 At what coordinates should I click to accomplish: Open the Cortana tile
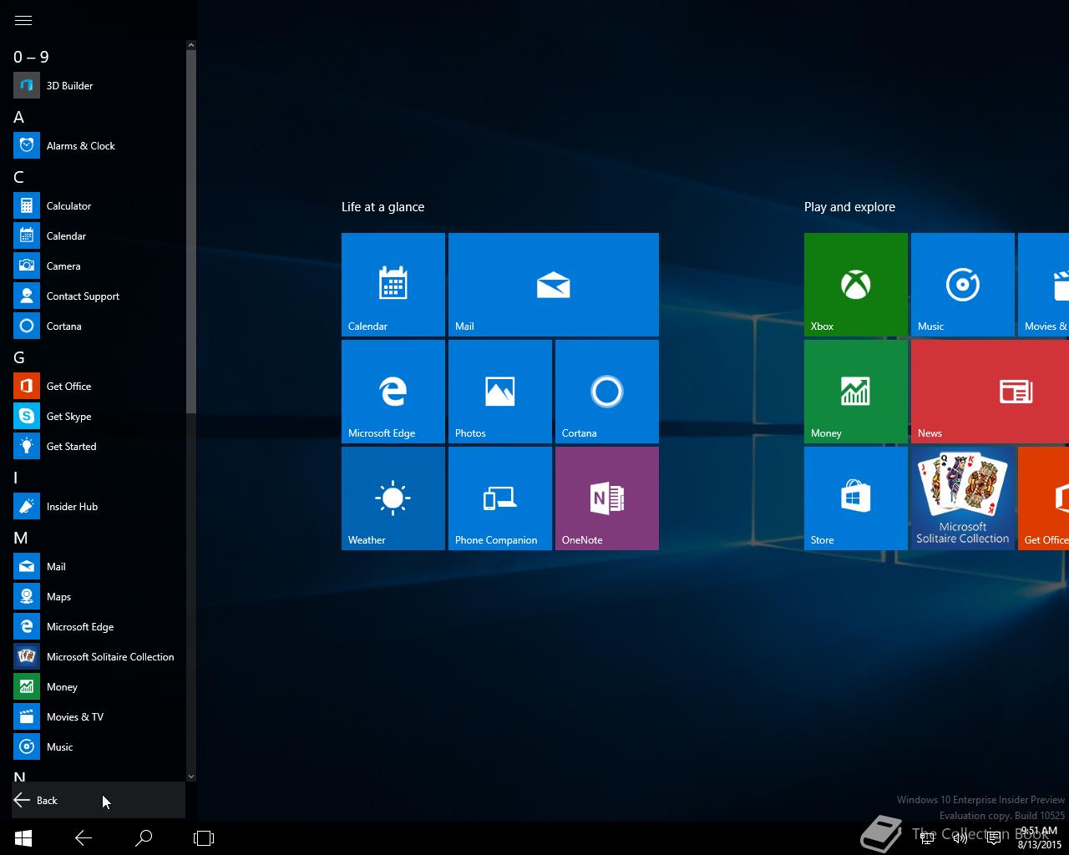(x=607, y=392)
